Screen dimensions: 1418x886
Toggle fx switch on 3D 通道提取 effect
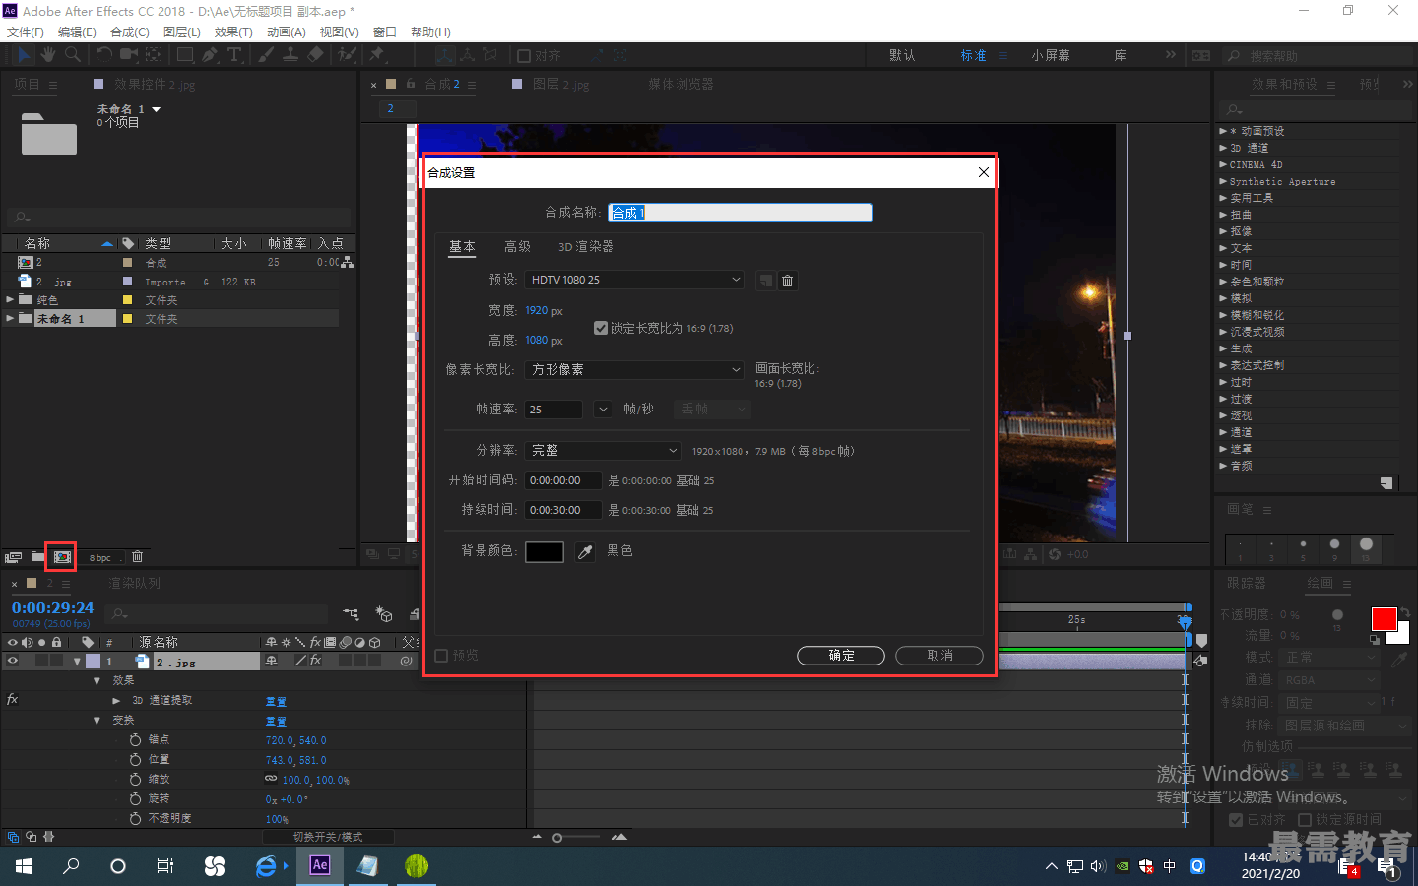12,700
